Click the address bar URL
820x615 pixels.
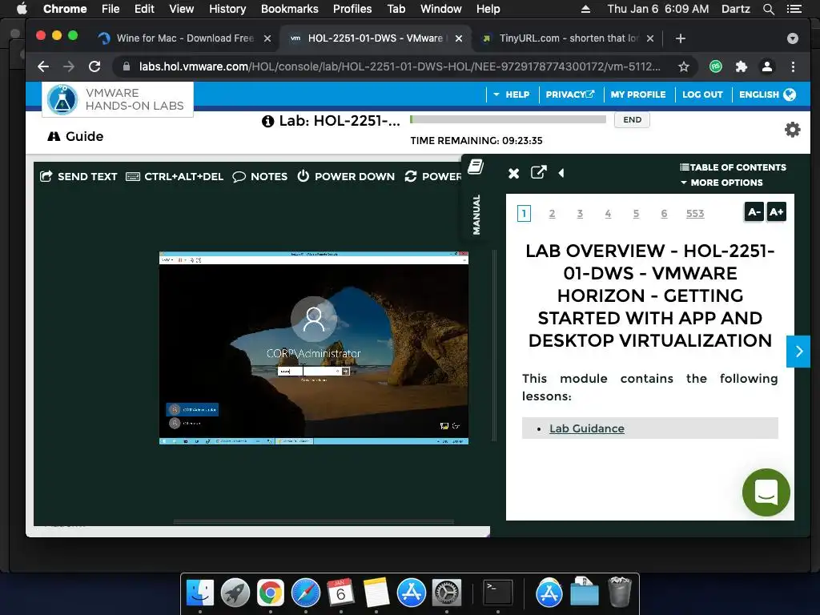pos(400,66)
